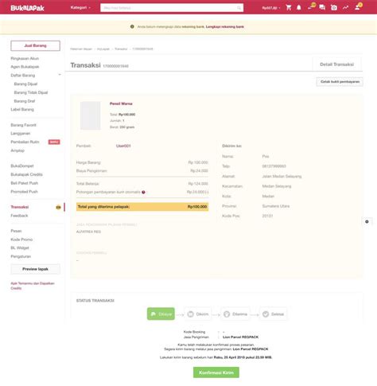Open Langganan in sidebar

pyautogui.click(x=21, y=134)
